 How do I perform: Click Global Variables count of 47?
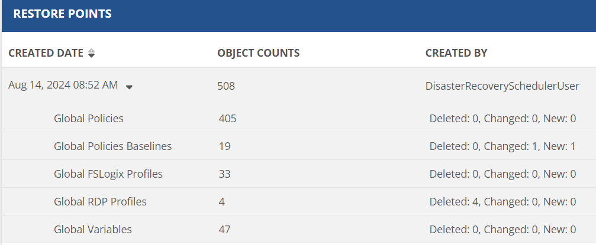click(224, 230)
